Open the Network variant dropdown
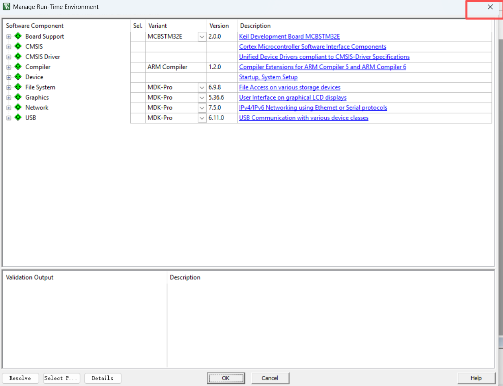This screenshot has height=386, width=503. point(202,108)
